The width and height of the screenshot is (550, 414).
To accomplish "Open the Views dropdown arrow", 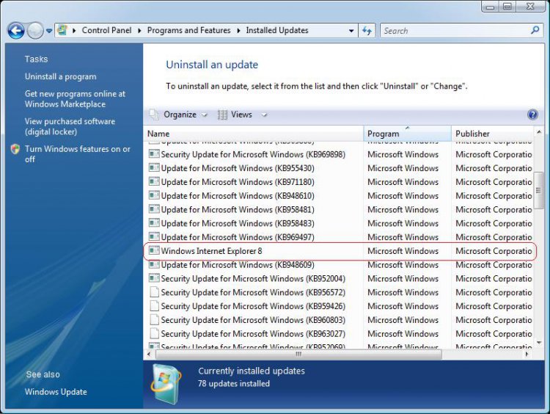I will 264,115.
